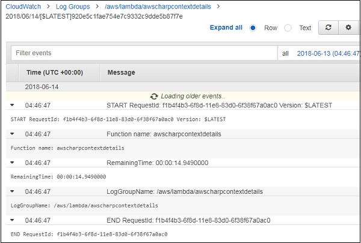Click the Message column header
This screenshot has height=243, width=361.
[121, 73]
